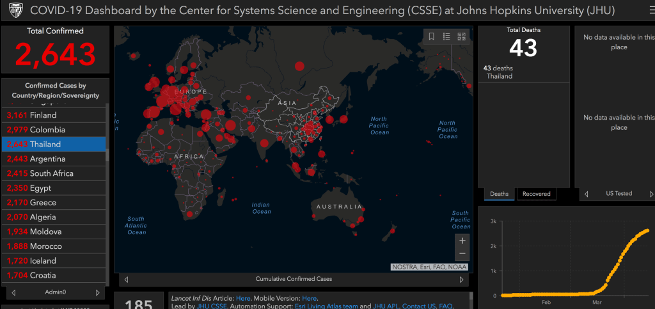Switch to the Deaths tab

click(499, 193)
